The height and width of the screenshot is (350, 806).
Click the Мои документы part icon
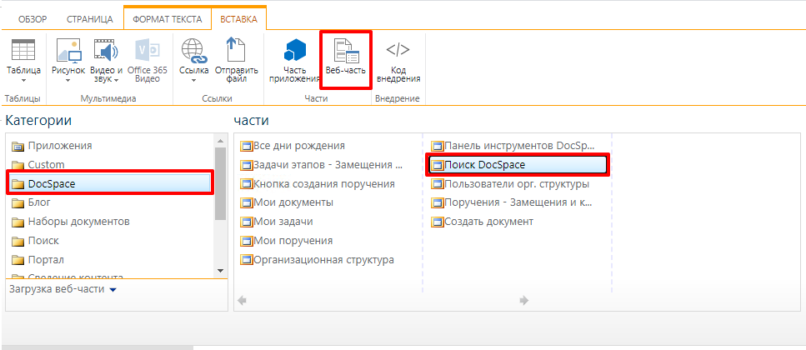coord(247,203)
